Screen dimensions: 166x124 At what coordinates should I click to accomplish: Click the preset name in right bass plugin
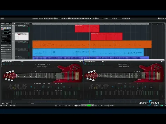123,64
